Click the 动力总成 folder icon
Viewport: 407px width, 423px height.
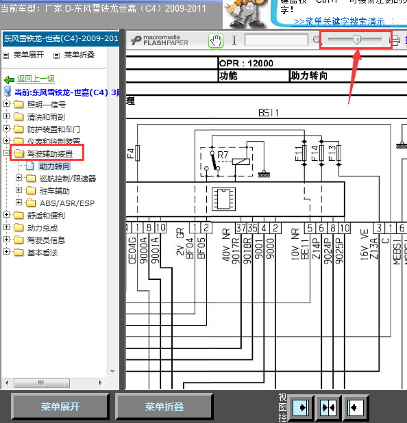[18, 227]
